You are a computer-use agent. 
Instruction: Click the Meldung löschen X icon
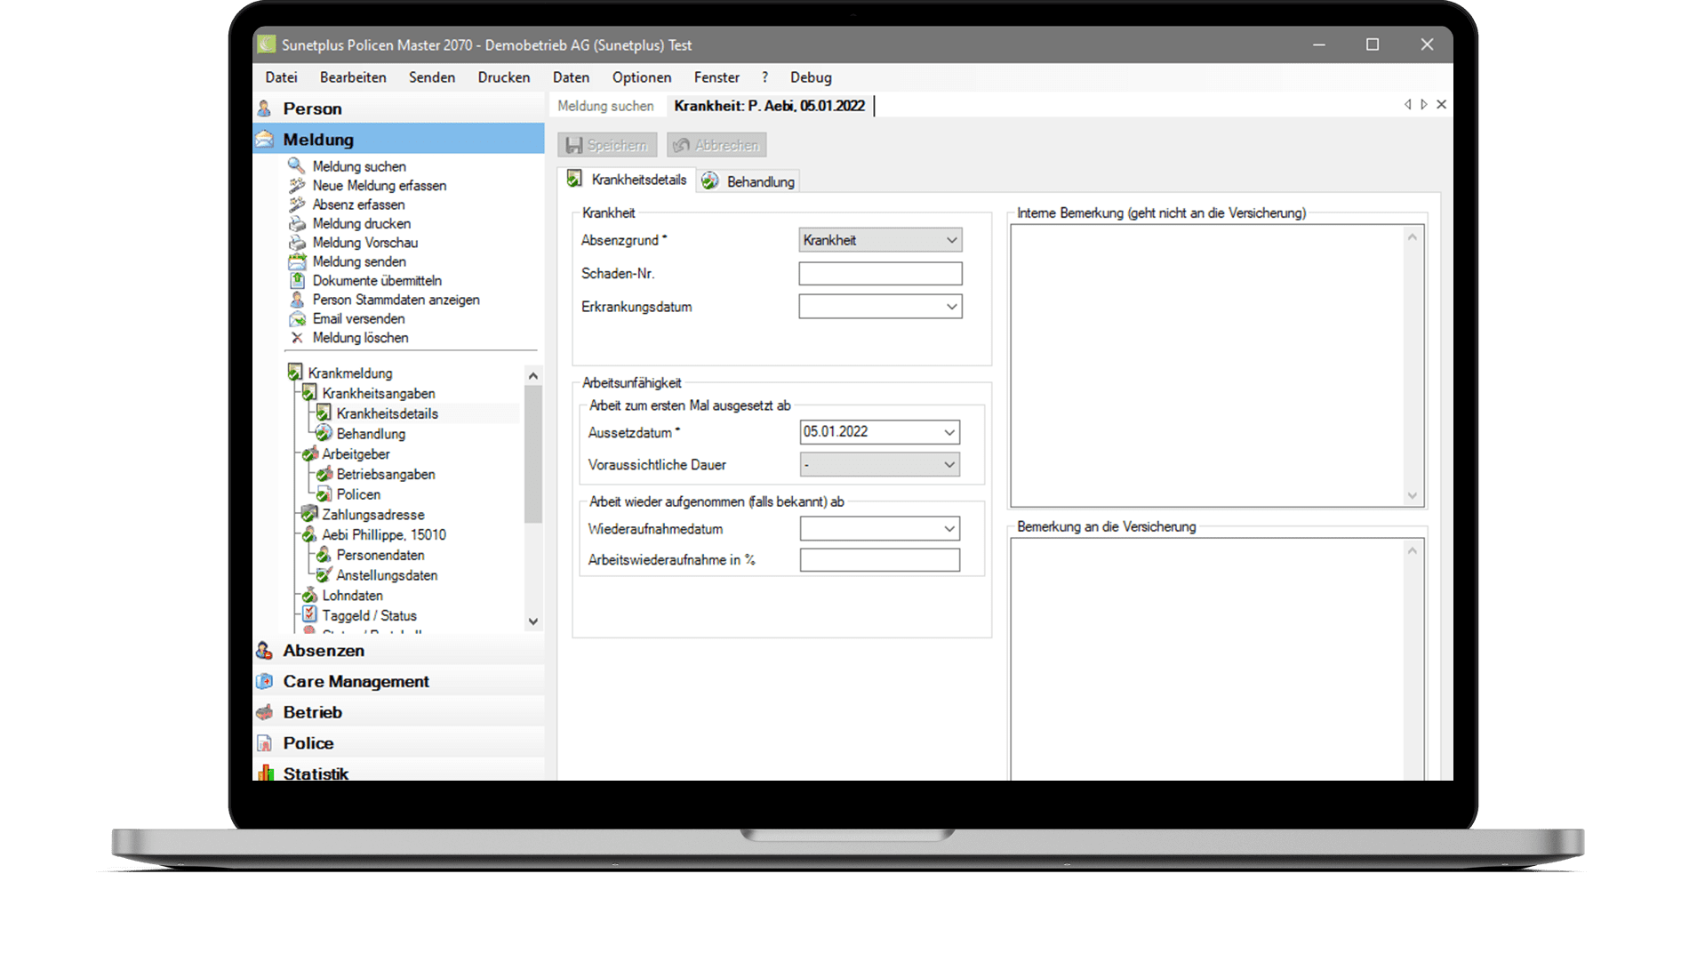[297, 338]
